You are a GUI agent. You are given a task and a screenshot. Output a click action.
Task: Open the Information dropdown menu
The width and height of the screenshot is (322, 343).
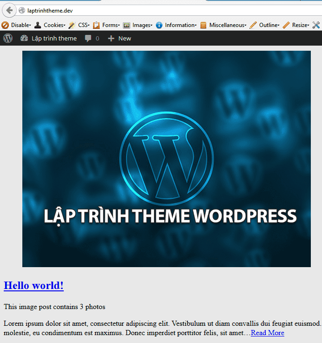pyautogui.click(x=181, y=25)
